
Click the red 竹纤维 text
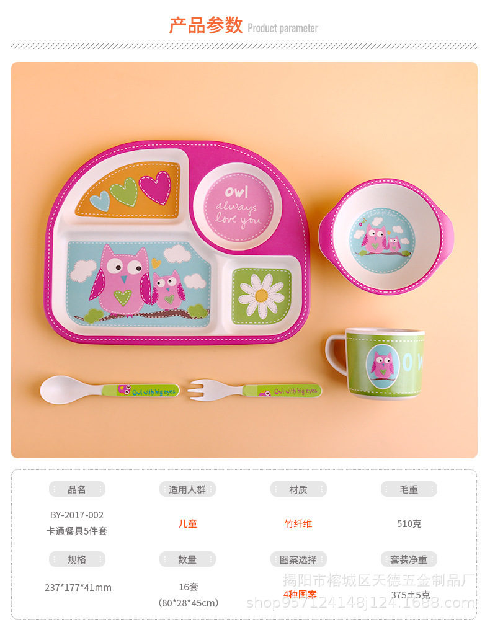click(x=298, y=523)
